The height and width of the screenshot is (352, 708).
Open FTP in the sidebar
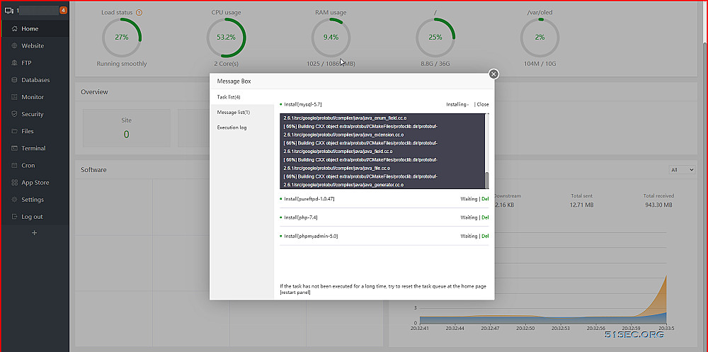click(26, 63)
